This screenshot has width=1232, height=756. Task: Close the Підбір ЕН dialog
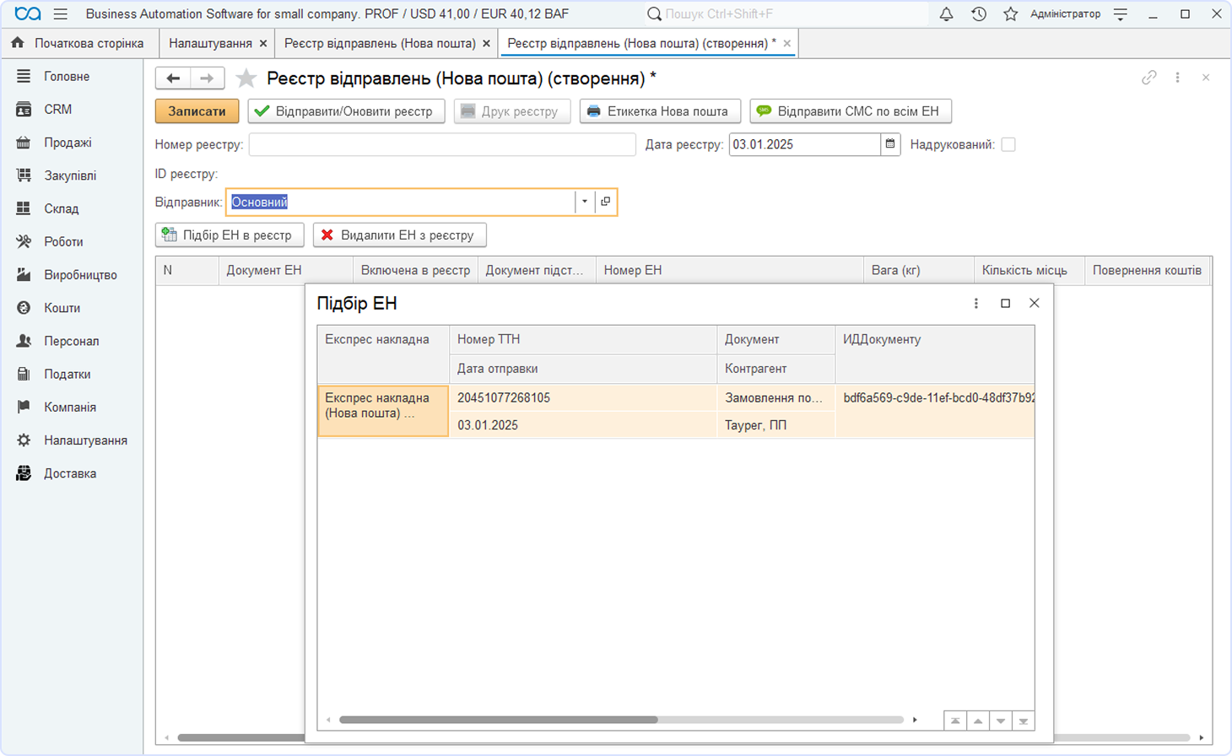1035,304
